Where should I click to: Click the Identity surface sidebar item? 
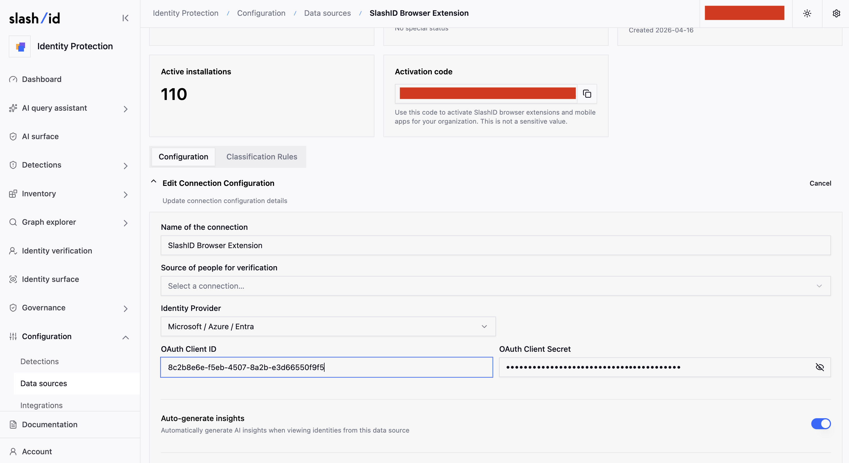[x=50, y=279]
